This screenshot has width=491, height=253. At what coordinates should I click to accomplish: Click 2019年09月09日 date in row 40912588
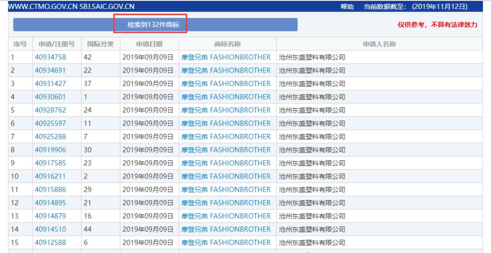(x=148, y=242)
